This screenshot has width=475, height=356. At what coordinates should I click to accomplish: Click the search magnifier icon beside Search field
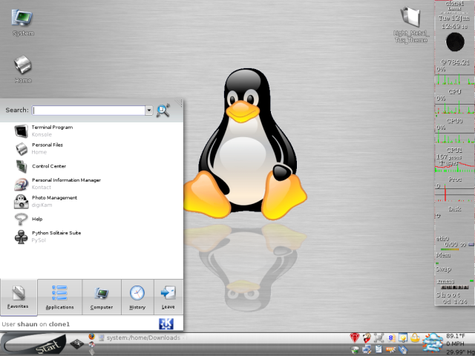point(163,111)
